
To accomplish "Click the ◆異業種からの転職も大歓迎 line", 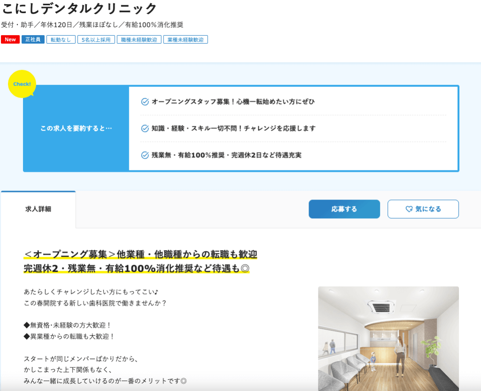I will click(70, 337).
